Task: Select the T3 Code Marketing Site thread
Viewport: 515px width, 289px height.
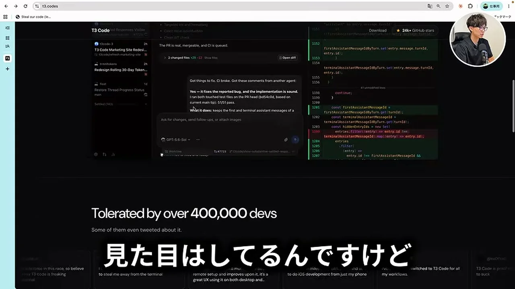Action: point(121,49)
